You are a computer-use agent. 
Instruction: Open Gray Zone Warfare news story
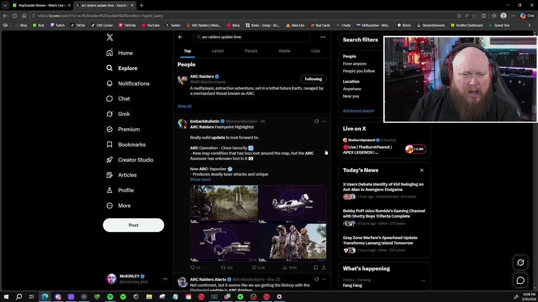pos(384,244)
